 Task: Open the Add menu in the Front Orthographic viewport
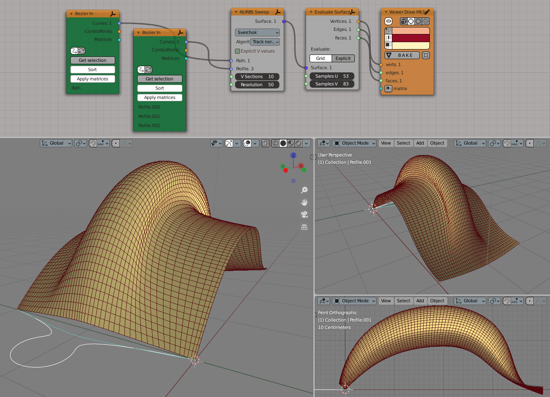[420, 301]
